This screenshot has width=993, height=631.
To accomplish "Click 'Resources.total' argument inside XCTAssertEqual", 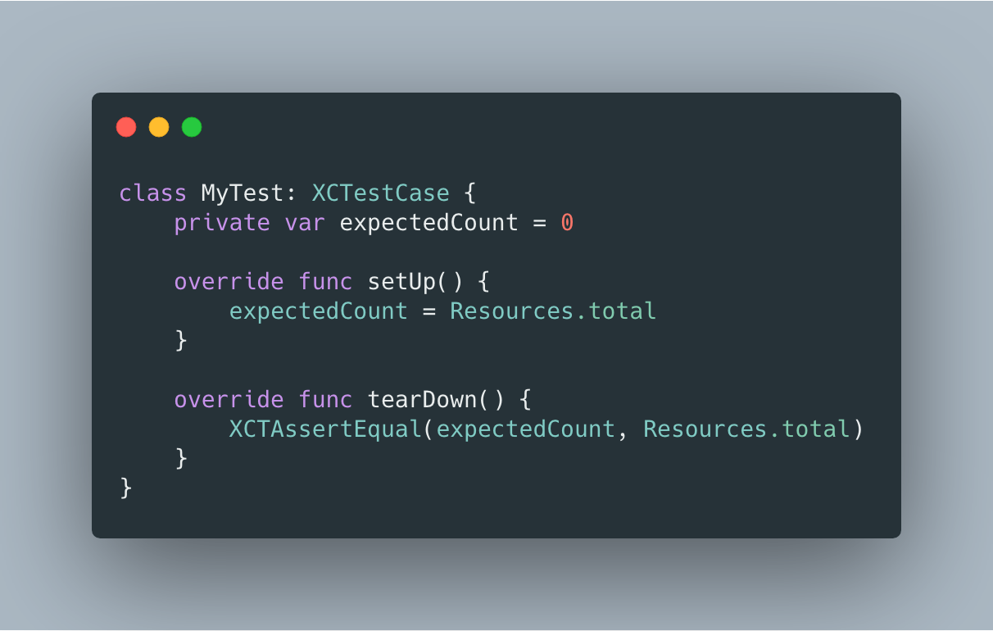I will click(746, 429).
